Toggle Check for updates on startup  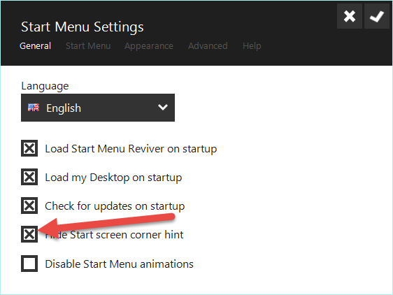[x=29, y=206]
